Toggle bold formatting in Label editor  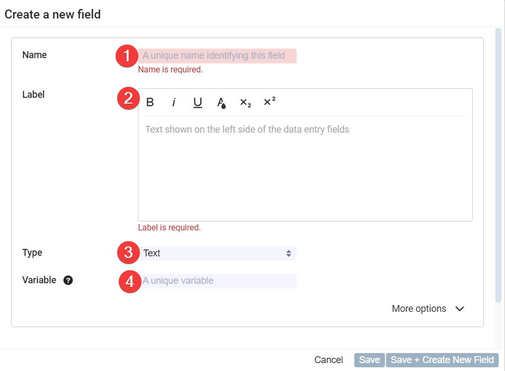[150, 103]
